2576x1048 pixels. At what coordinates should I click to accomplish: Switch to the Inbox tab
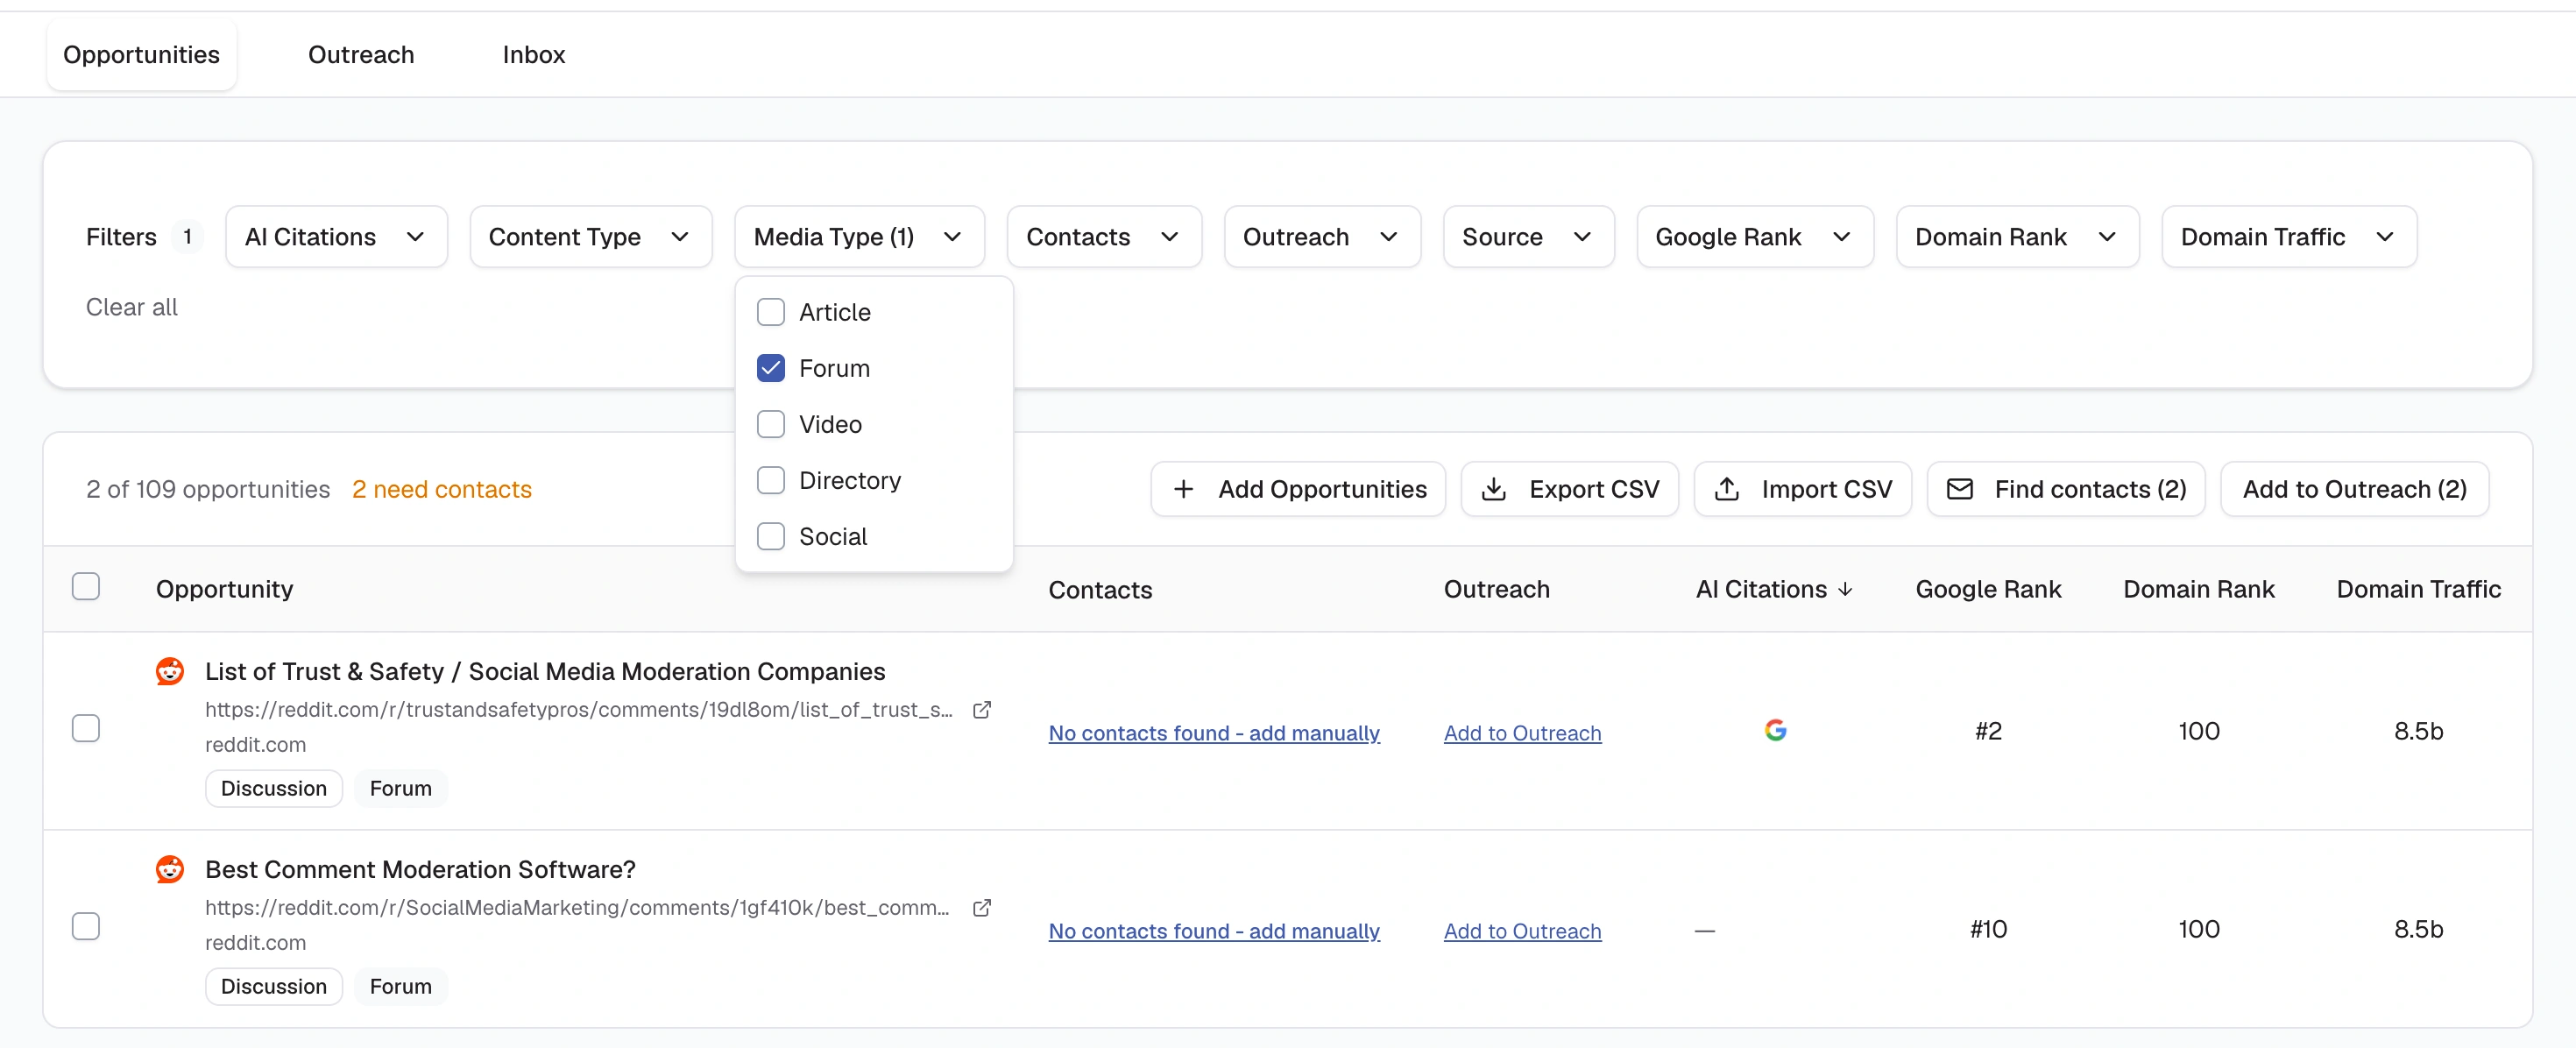pyautogui.click(x=533, y=54)
